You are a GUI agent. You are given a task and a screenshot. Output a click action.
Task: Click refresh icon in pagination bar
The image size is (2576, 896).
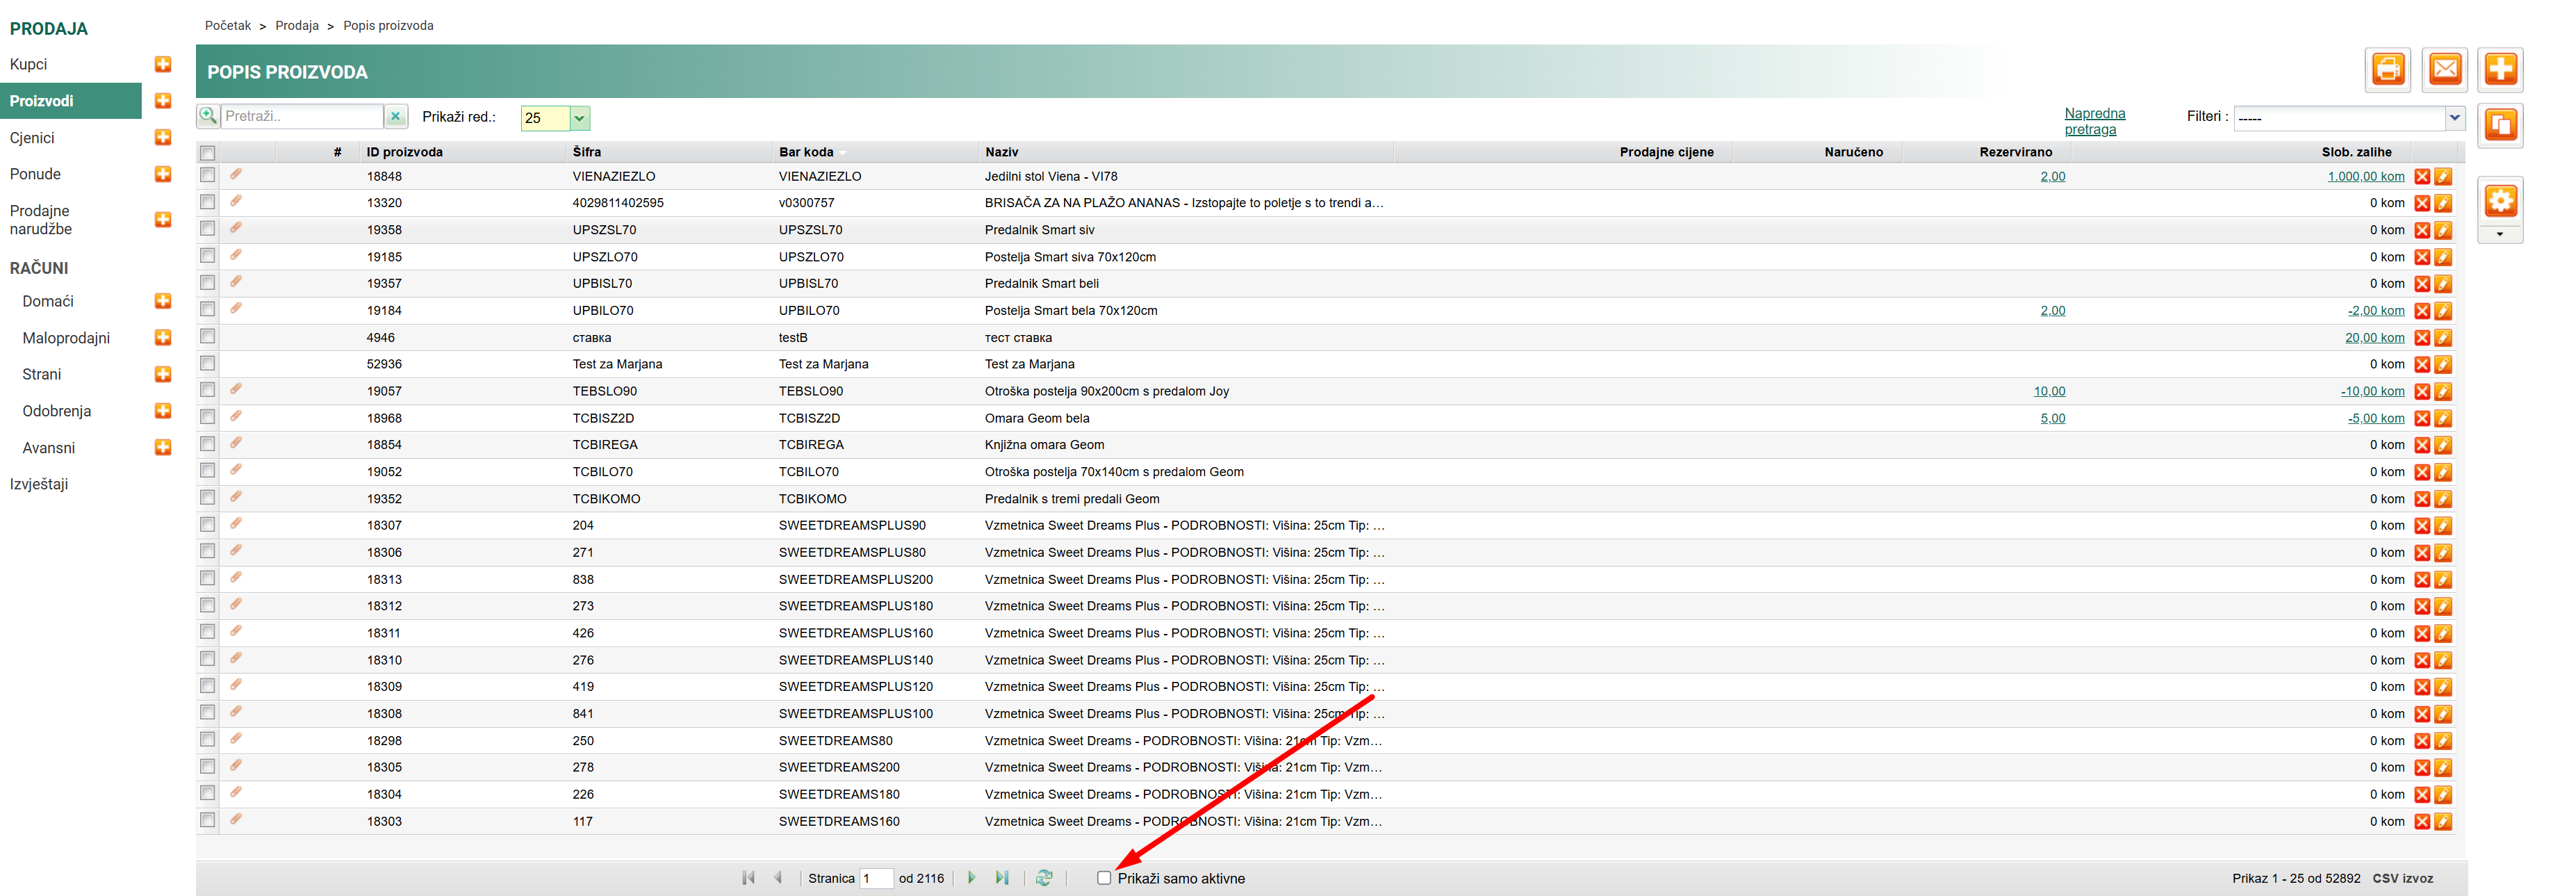click(x=1044, y=878)
